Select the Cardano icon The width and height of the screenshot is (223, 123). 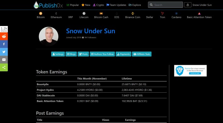click(x=176, y=13)
